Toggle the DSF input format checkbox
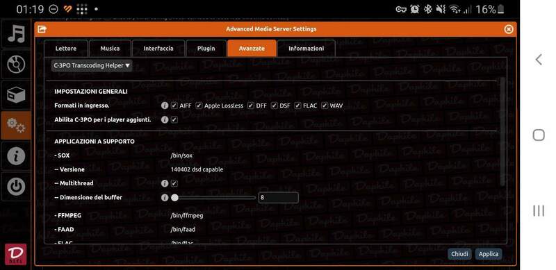This screenshot has width=556, height=270. 275,106
